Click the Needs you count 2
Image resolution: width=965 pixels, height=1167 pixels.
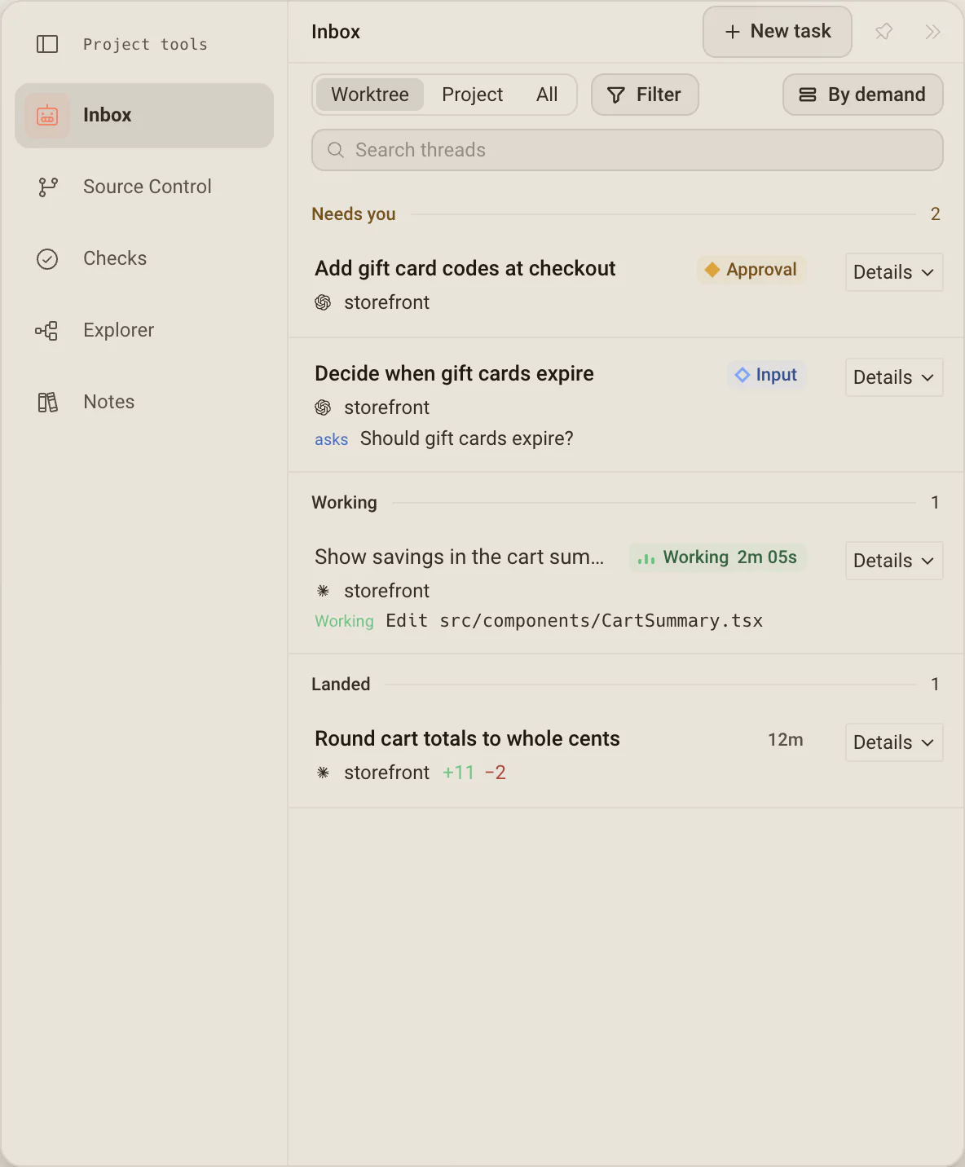point(936,214)
